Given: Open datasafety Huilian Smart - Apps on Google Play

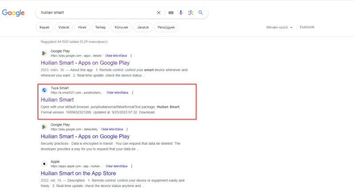Looking at the screenshot, I should [85, 136].
